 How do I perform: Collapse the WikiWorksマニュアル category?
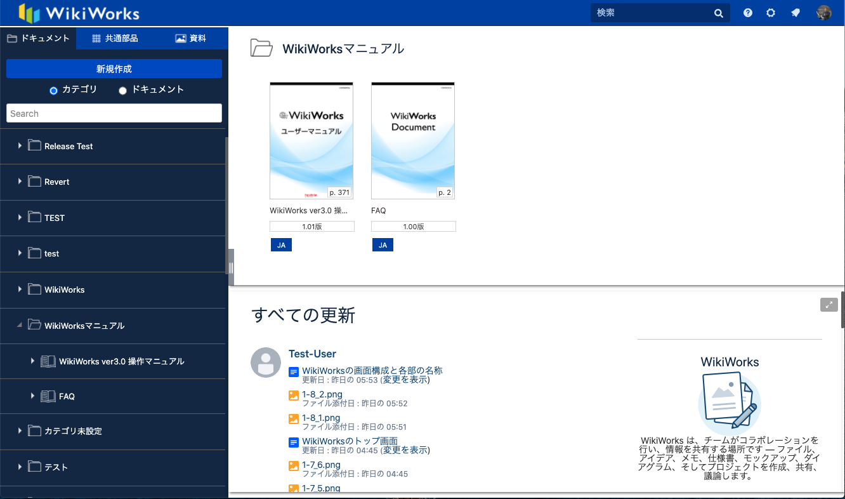18,325
